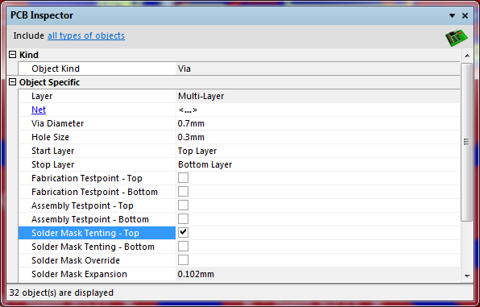Screen dimensions: 480x307
Task: Toggle the Solder Mask Override checkbox
Action: click(183, 260)
